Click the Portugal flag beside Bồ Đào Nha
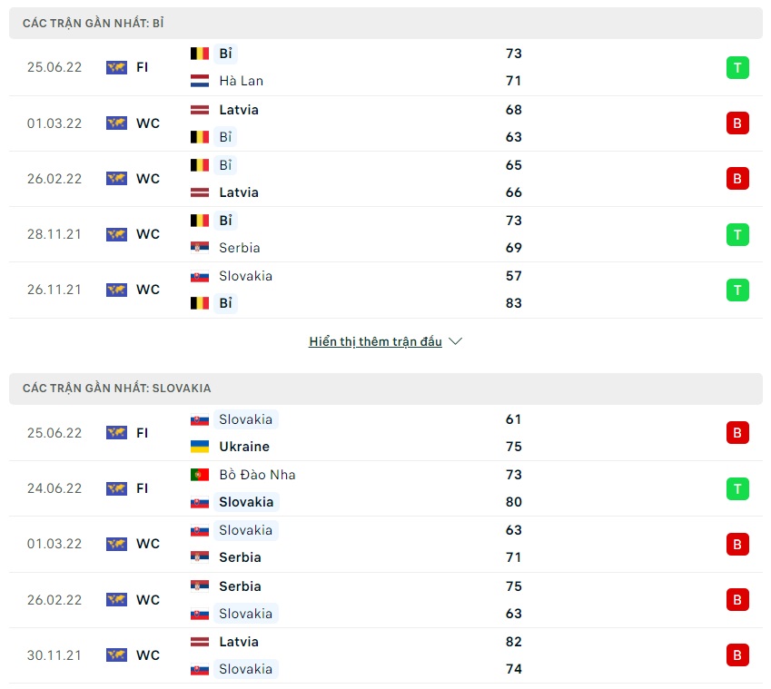Viewport: 771px width, 689px height. point(200,475)
